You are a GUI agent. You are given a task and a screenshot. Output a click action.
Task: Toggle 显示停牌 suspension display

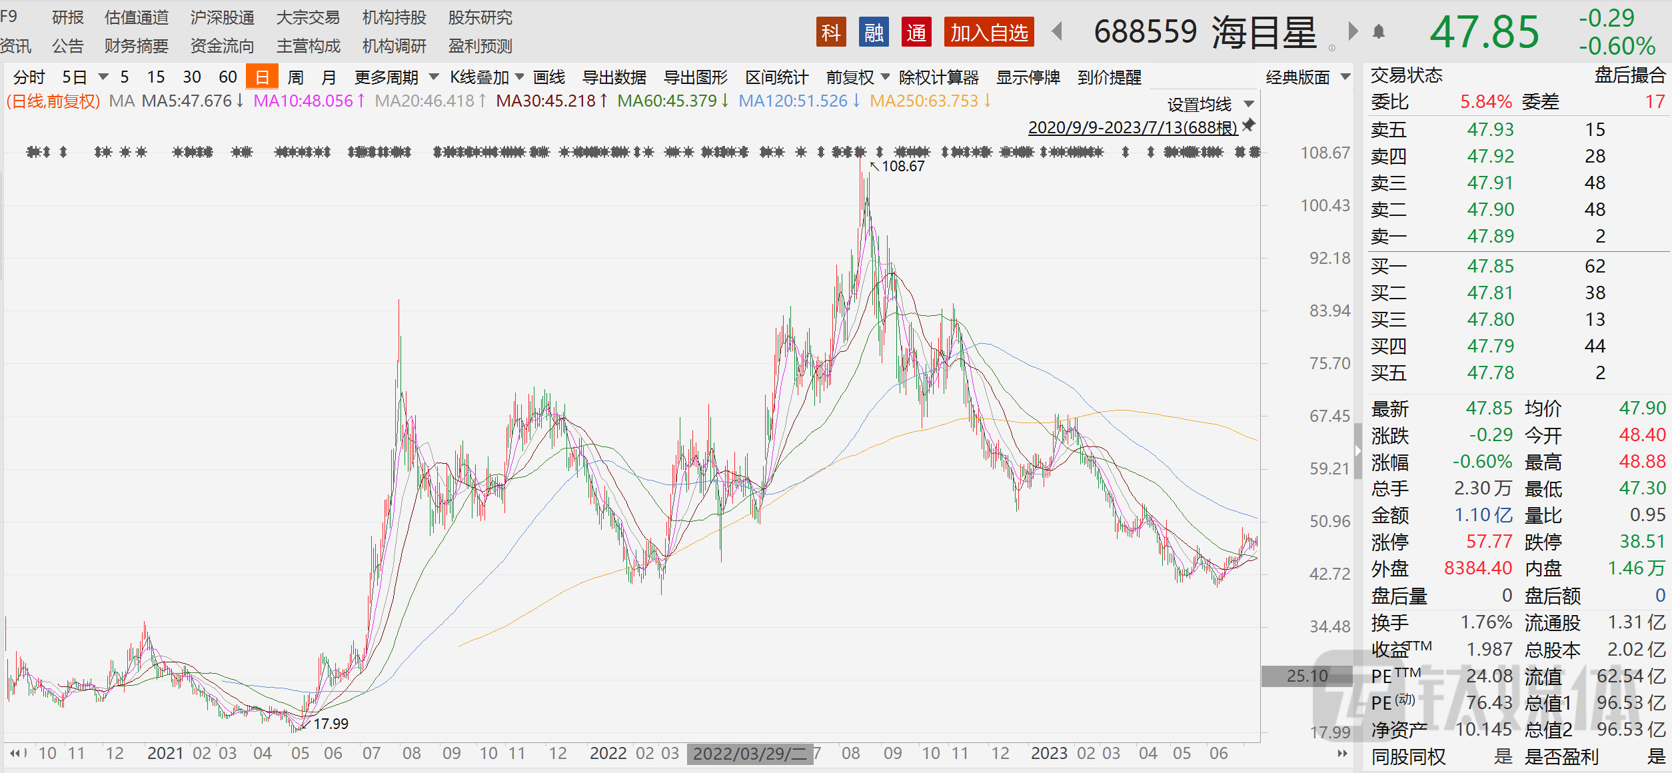(x=1028, y=77)
